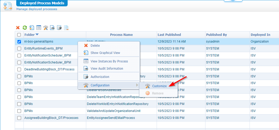279x130 pixels.
Task: Click the Manage deployed processes link
Action: (37, 9)
